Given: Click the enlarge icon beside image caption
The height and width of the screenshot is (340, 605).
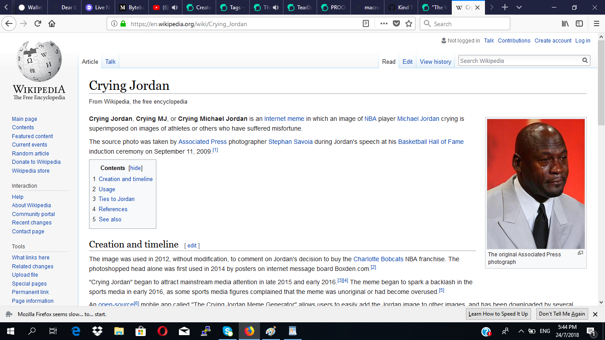Looking at the screenshot, I should point(580,253).
